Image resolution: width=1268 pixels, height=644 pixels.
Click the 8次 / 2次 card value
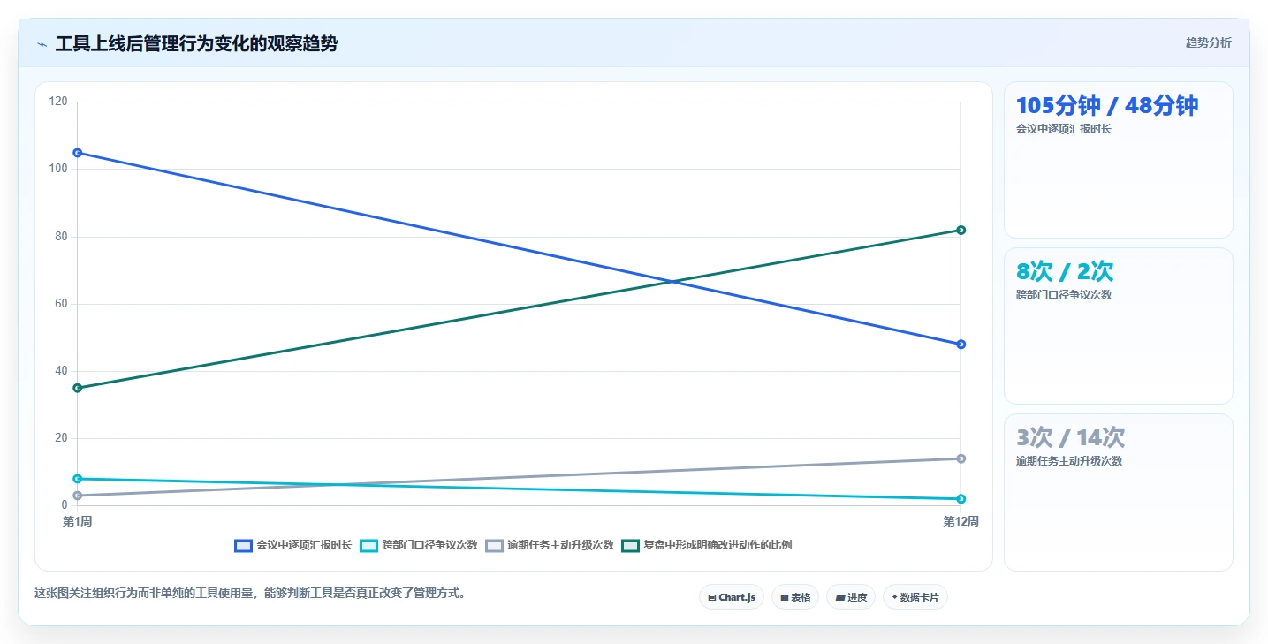1065,272
